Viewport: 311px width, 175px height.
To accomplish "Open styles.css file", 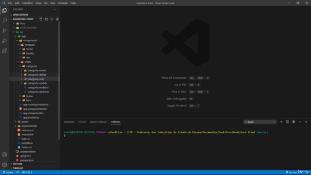I will pyautogui.click(x=27, y=147).
